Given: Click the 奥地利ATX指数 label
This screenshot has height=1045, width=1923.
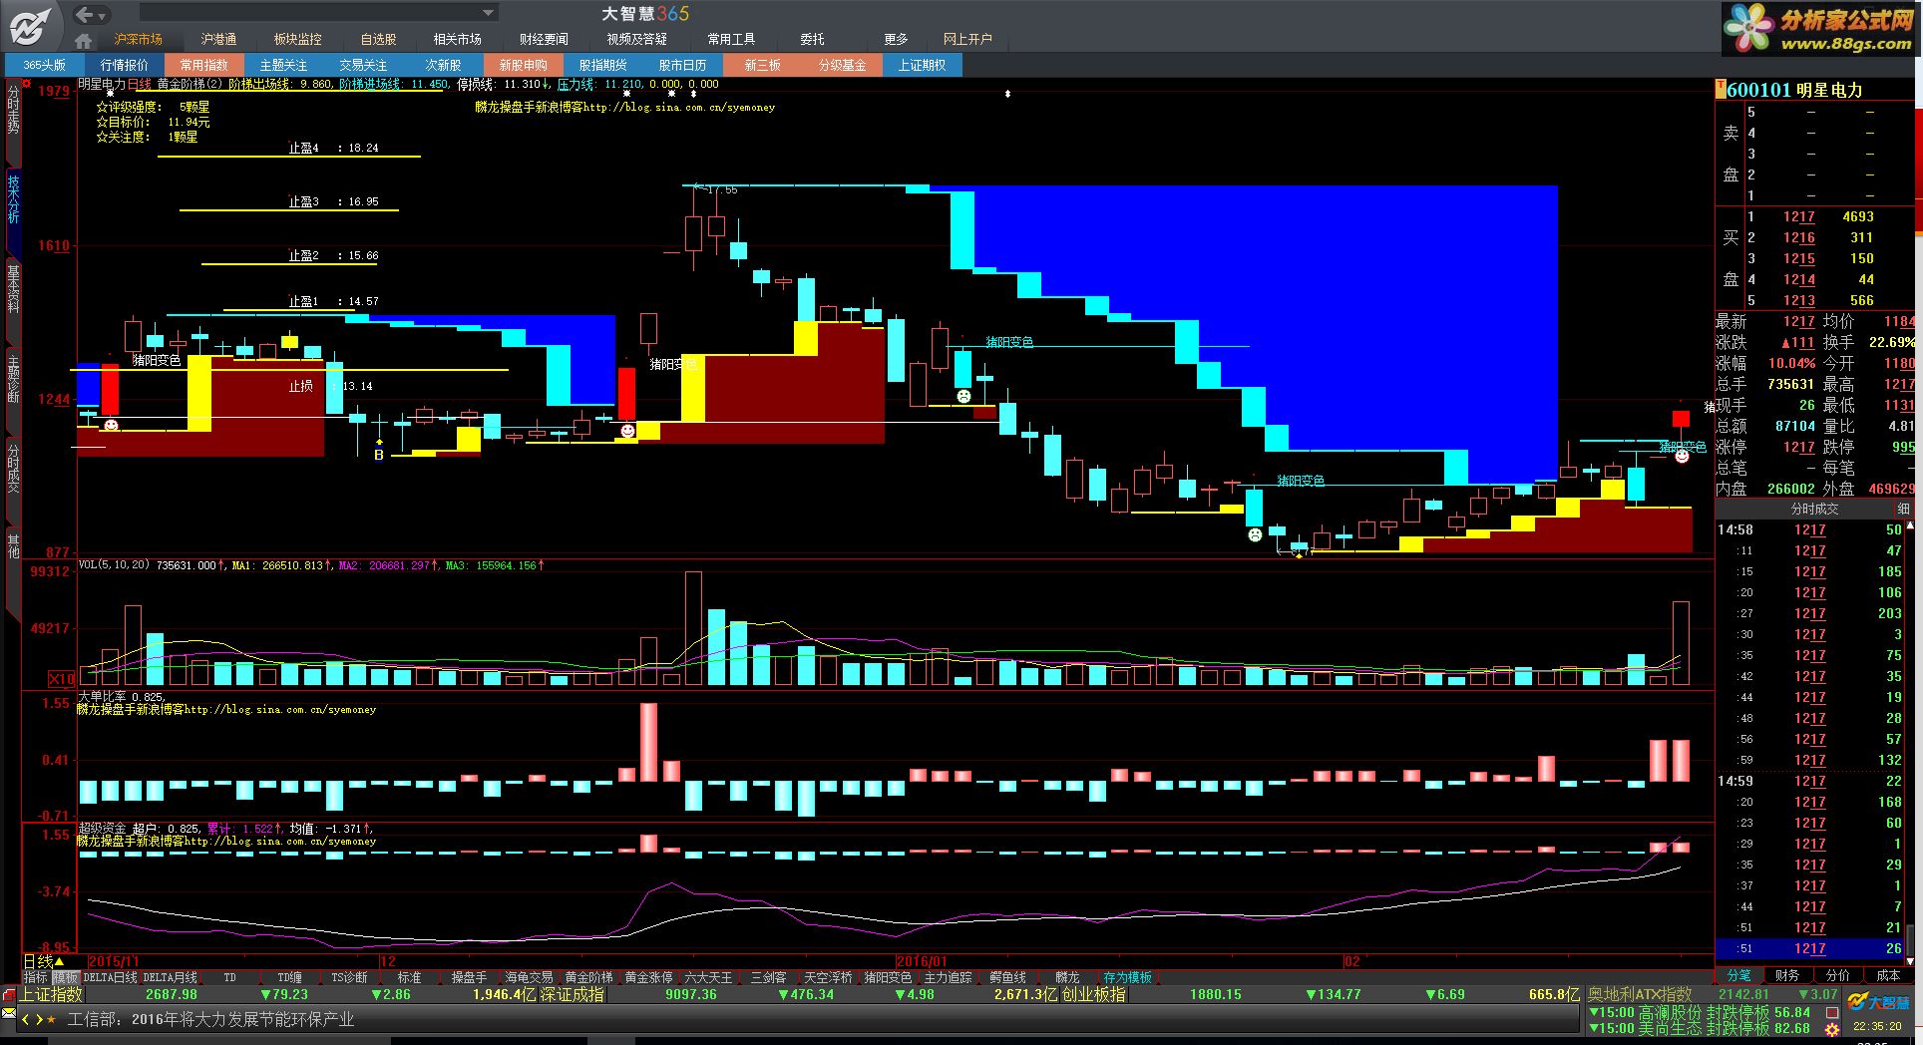Looking at the screenshot, I should pos(1641,994).
